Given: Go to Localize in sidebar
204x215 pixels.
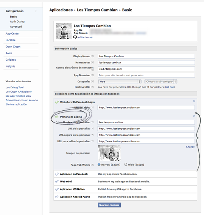Looking at the screenshot, I should [x=11, y=40].
